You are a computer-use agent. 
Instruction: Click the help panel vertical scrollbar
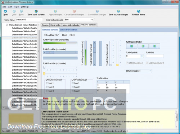pyautogui.click(x=176, y=119)
